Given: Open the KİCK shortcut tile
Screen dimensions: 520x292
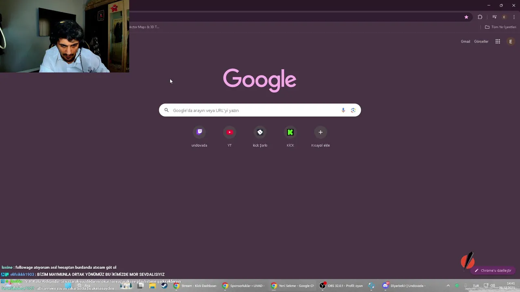Looking at the screenshot, I should [290, 137].
